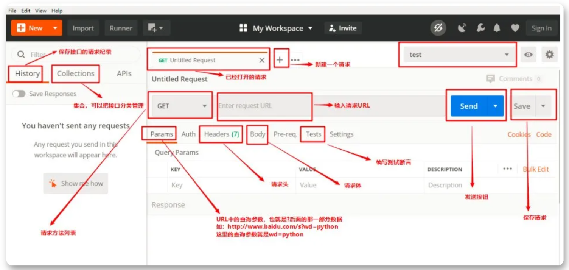Click the blue Send button

pyautogui.click(x=469, y=106)
